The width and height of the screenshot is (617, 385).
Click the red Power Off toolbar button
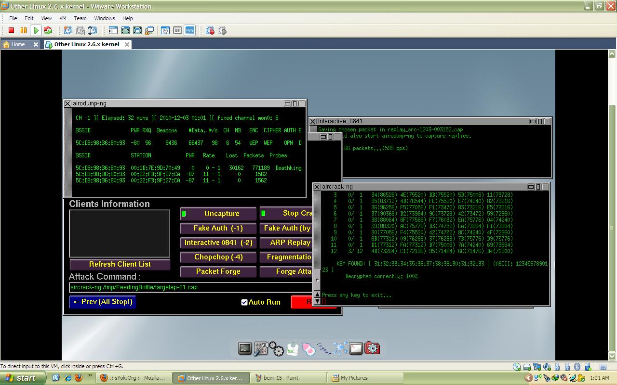(x=12, y=30)
